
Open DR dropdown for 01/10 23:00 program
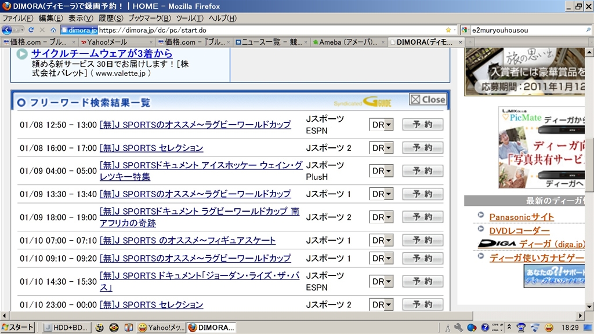[381, 304]
